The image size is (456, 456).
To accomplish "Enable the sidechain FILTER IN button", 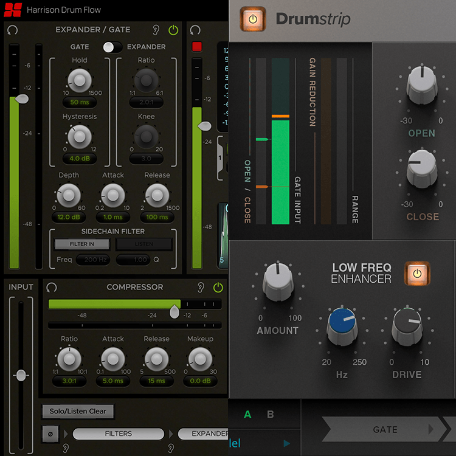I will click(x=81, y=244).
